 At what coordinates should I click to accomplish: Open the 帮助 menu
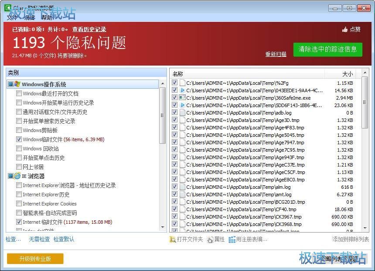click(x=47, y=17)
